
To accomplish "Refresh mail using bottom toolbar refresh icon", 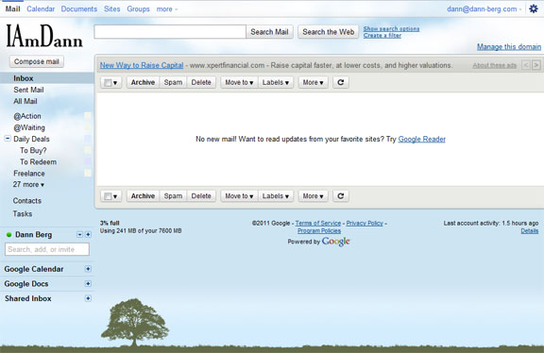I will pos(341,196).
